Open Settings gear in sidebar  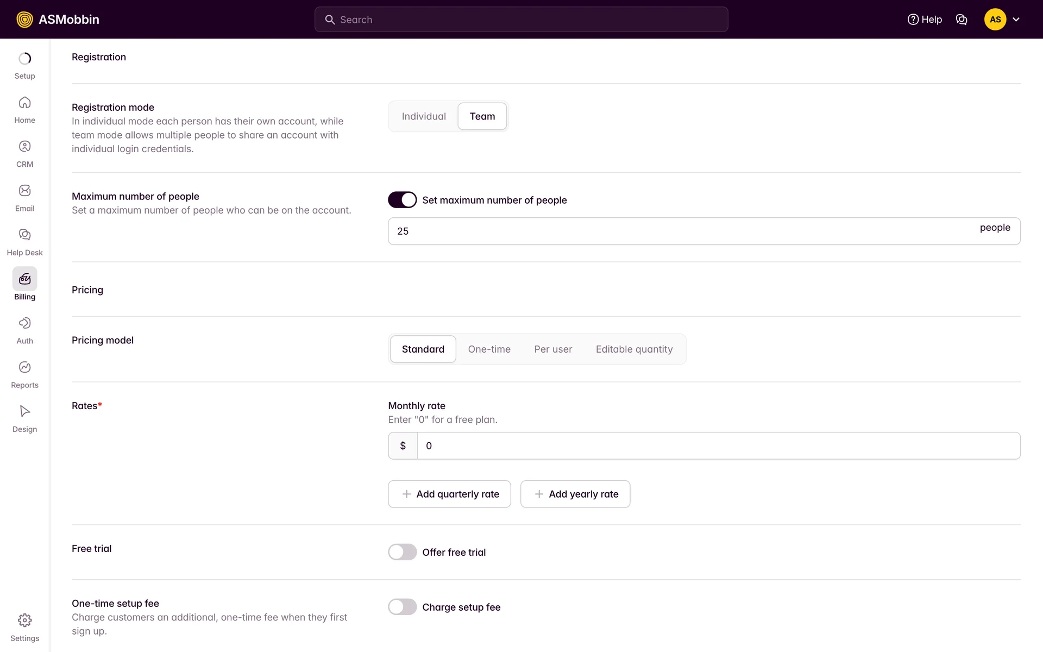tap(24, 620)
